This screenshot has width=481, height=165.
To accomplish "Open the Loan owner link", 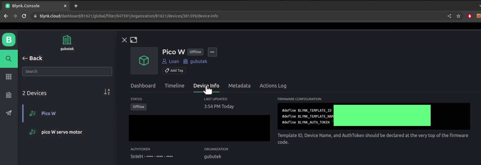I will [171, 61].
